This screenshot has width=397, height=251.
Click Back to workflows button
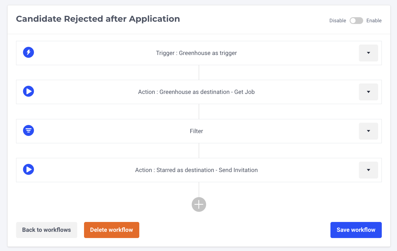pyautogui.click(x=47, y=230)
